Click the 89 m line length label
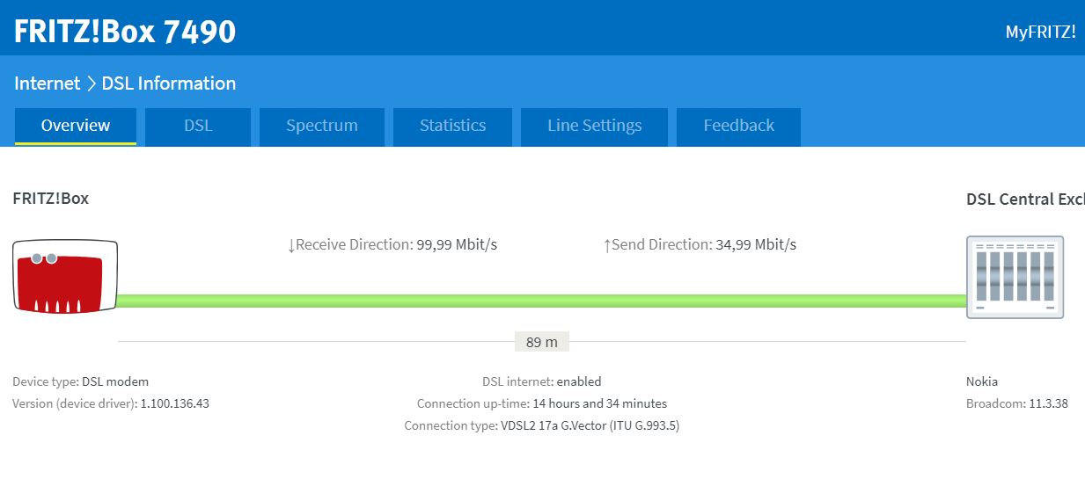 pos(541,342)
